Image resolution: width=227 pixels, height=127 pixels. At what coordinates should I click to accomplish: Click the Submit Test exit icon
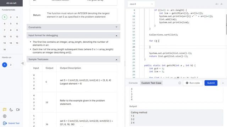5,123
